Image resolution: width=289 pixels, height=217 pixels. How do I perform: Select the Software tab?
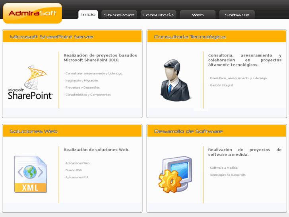coord(237,15)
